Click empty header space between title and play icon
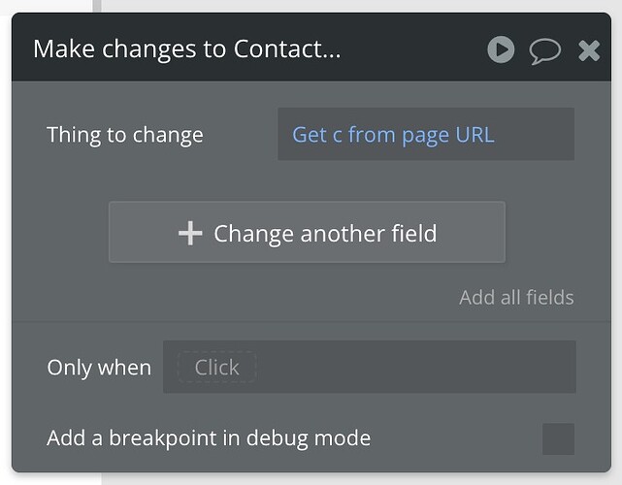622x485 pixels. [412, 49]
